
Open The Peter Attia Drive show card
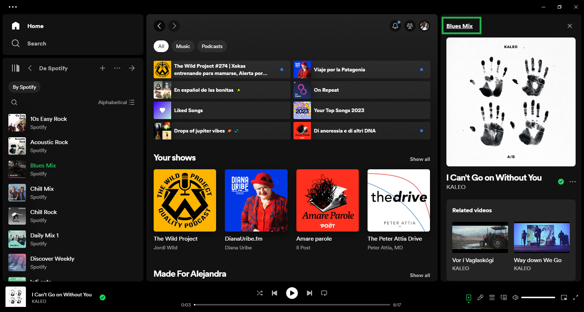pos(399,210)
